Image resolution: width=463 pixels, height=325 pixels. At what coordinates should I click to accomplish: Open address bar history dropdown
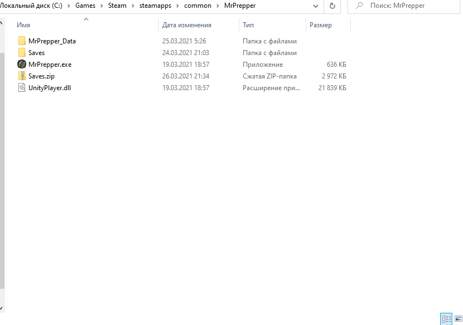[x=316, y=6]
